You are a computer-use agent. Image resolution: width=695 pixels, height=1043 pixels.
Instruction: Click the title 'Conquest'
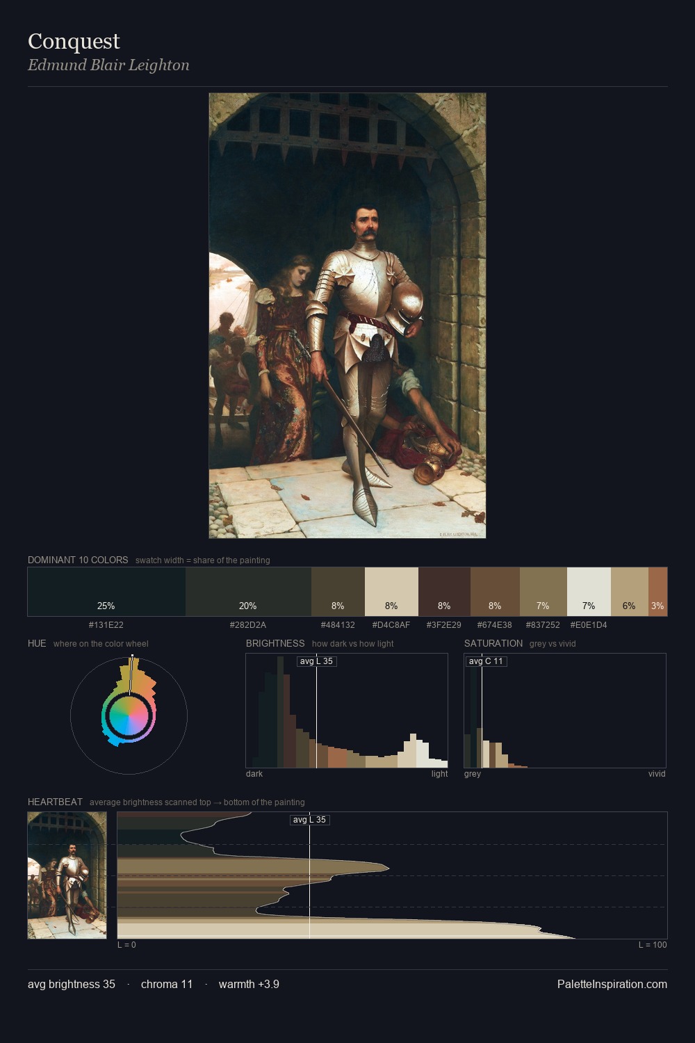coord(74,42)
